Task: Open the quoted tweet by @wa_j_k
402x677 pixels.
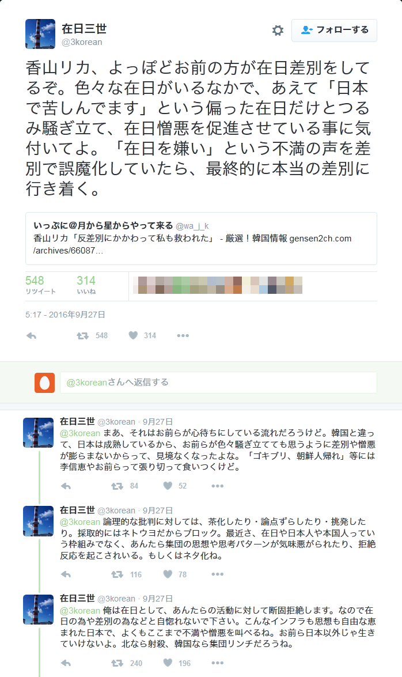Action: (201, 239)
